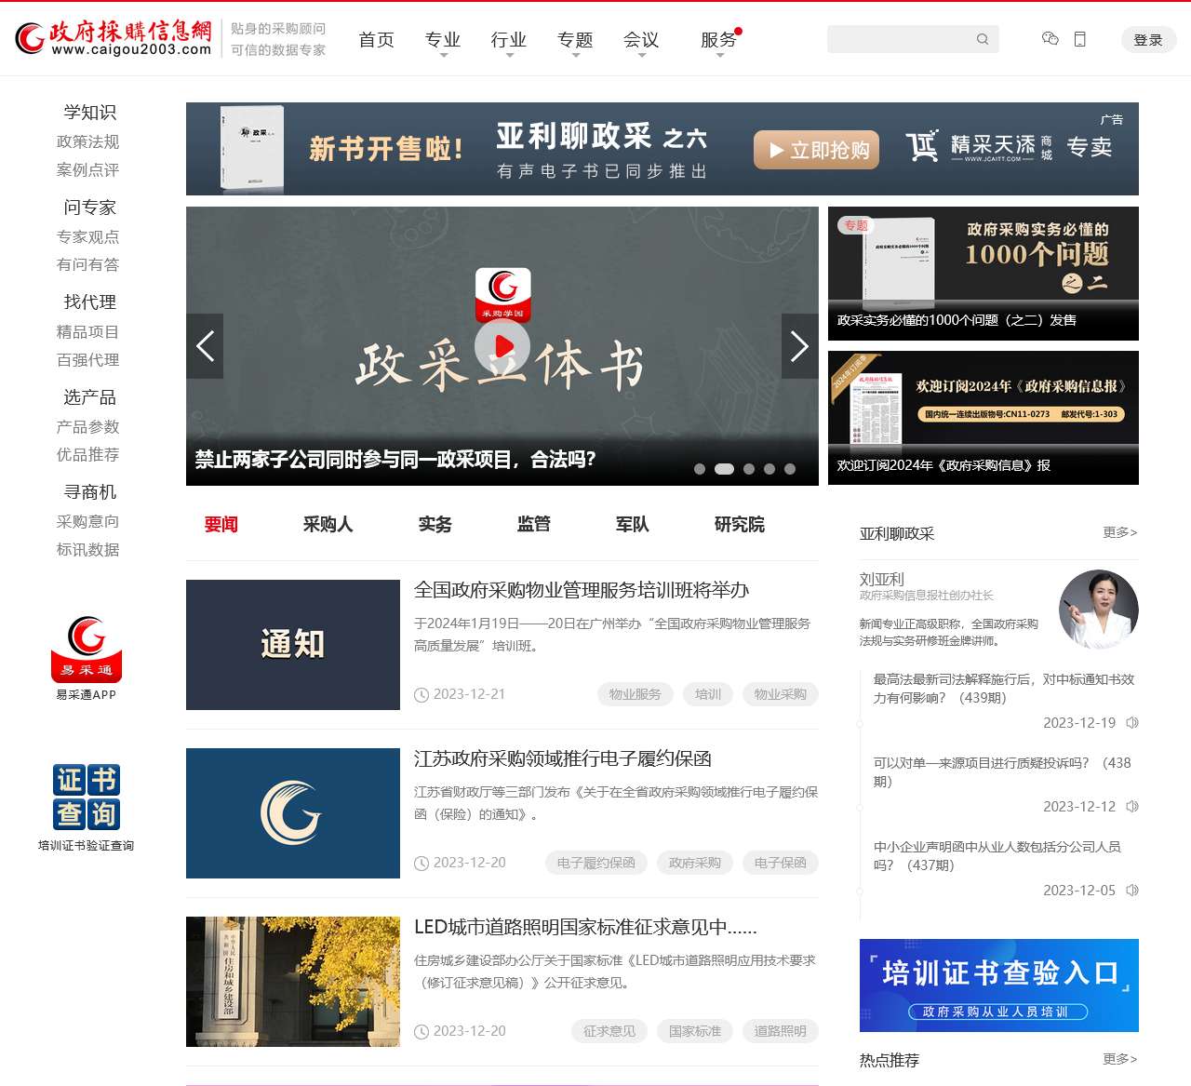Select the fifth carousel dot
1191x1086 pixels.
790,469
